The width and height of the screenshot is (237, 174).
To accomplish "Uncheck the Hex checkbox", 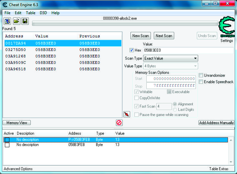I will tap(131, 50).
